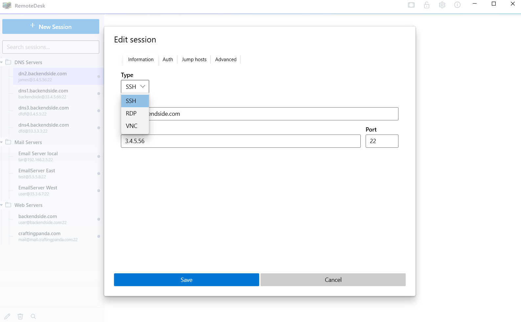Image resolution: width=521 pixels, height=322 pixels.
Task: Click the Port field showing 22
Action: [382, 141]
